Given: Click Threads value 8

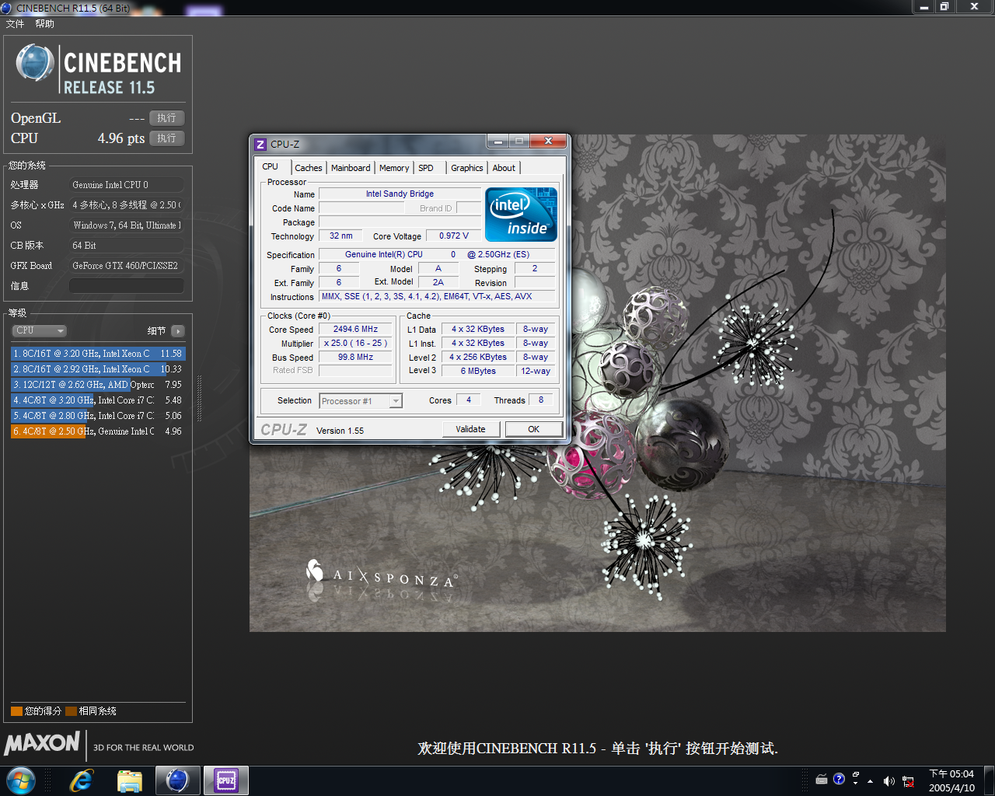Looking at the screenshot, I should point(541,400).
